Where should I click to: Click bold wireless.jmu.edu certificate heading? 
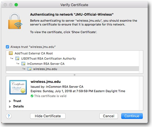46,82
